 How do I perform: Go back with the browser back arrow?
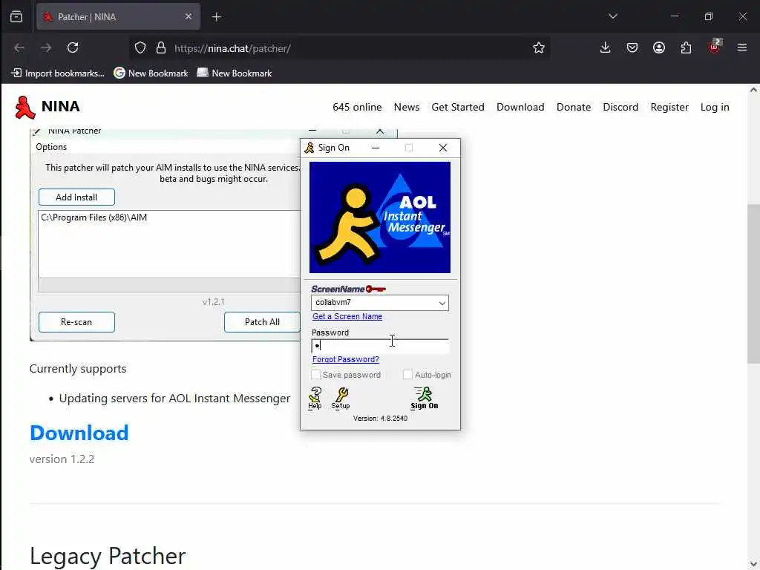[x=19, y=47]
